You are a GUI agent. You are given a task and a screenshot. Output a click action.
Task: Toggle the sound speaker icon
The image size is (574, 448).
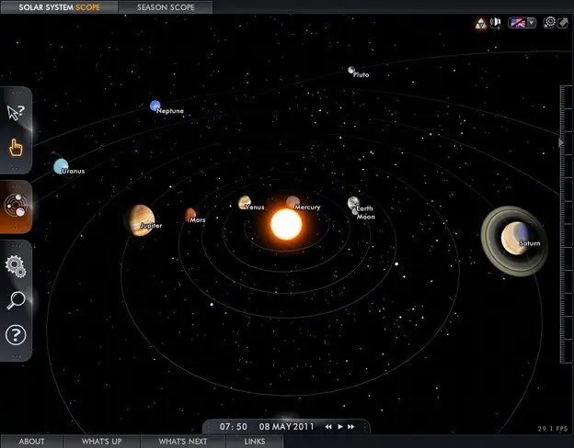point(496,23)
